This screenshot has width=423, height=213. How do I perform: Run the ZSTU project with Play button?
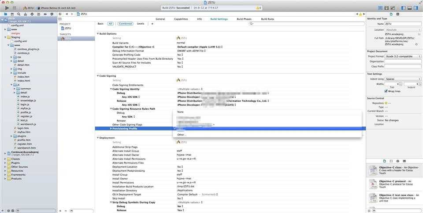click(x=7, y=8)
